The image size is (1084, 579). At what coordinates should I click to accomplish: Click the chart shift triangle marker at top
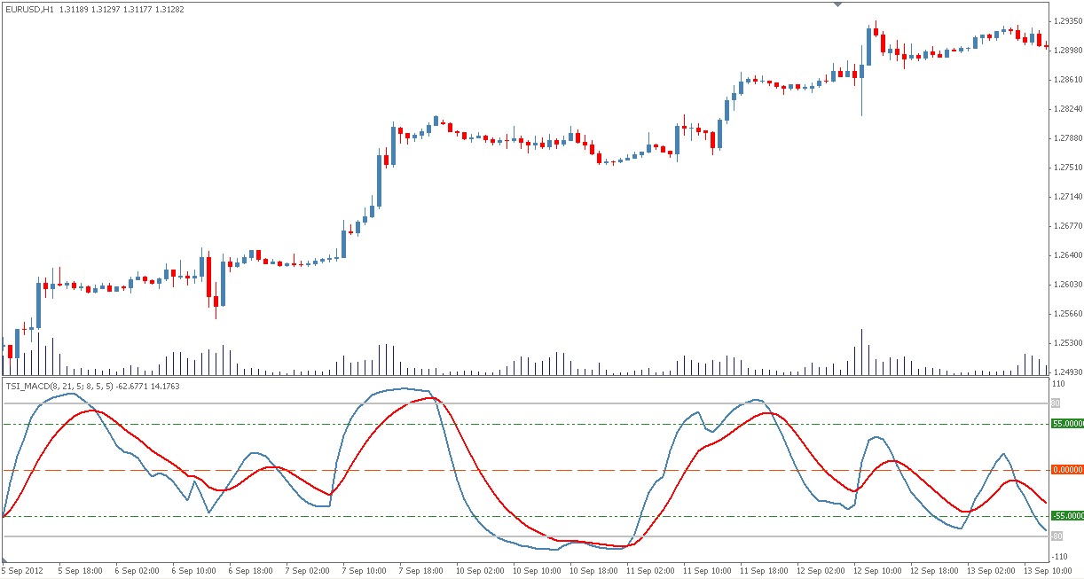837,4
